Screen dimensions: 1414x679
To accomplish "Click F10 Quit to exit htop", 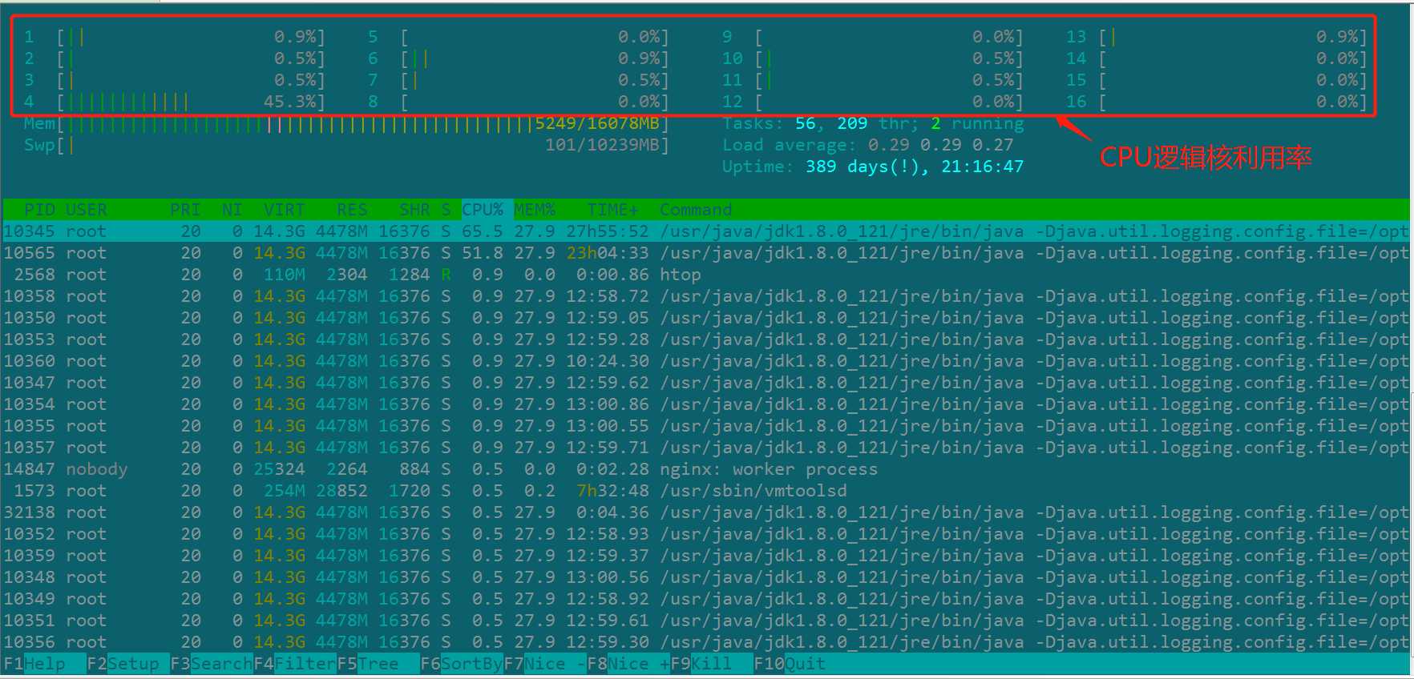I will 790,664.
